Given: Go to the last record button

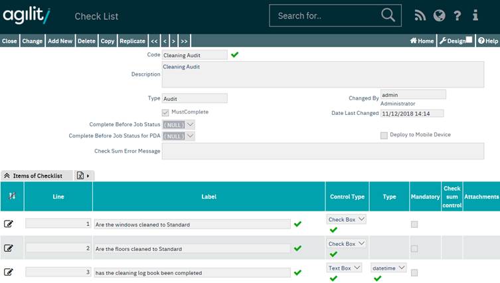Looking at the screenshot, I should click(185, 41).
